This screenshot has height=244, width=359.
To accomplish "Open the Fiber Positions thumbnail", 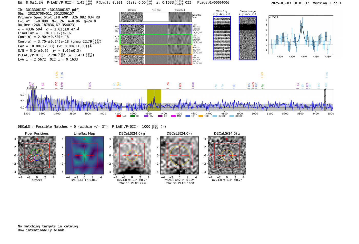I will 37,155.
